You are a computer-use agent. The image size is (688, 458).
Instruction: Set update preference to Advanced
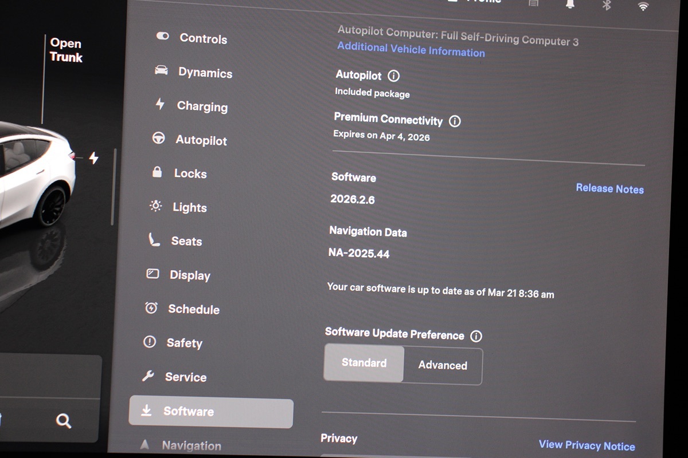click(x=443, y=365)
